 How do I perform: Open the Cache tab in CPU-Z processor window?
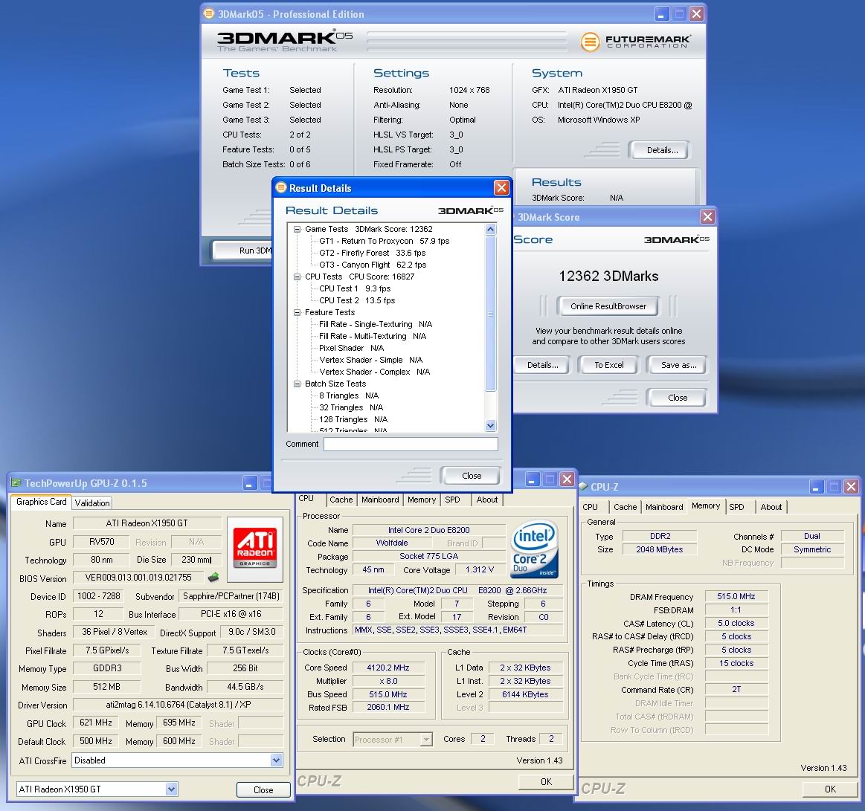point(341,500)
